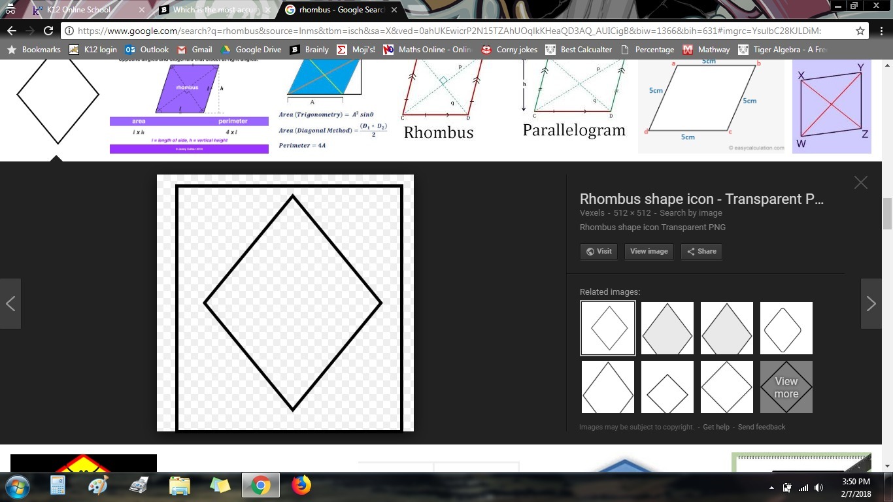
Task: Select the rhombus - Google Search tab
Action: [x=339, y=10]
